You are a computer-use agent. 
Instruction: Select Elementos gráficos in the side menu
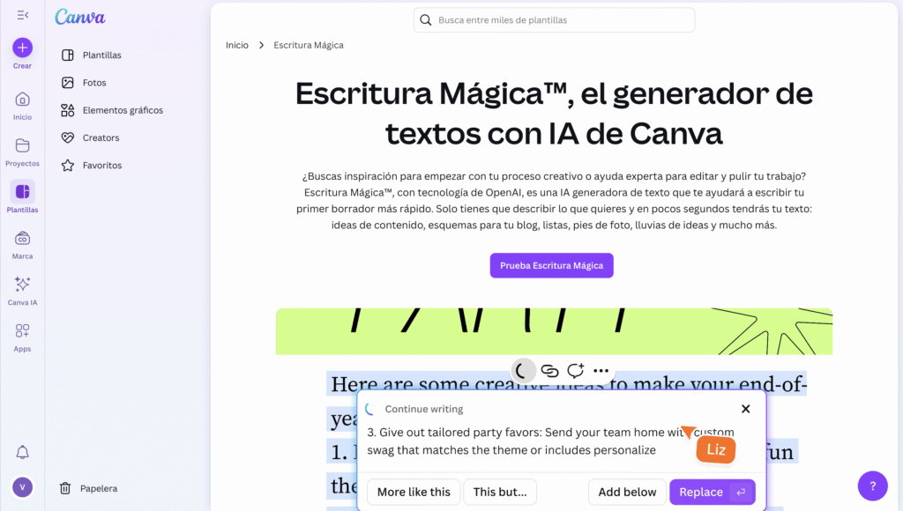point(122,110)
